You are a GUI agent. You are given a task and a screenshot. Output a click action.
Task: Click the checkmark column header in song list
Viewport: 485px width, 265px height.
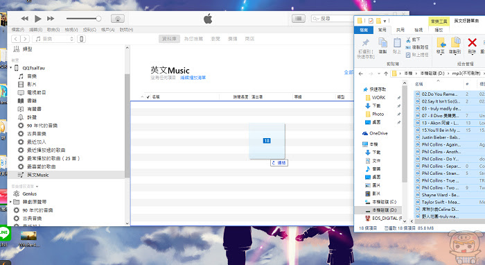click(148, 97)
